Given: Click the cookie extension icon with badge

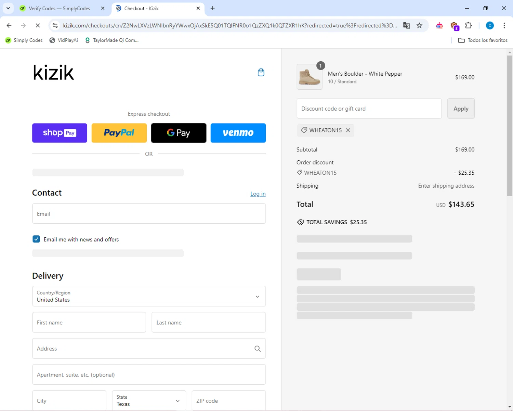Looking at the screenshot, I should coord(455,26).
